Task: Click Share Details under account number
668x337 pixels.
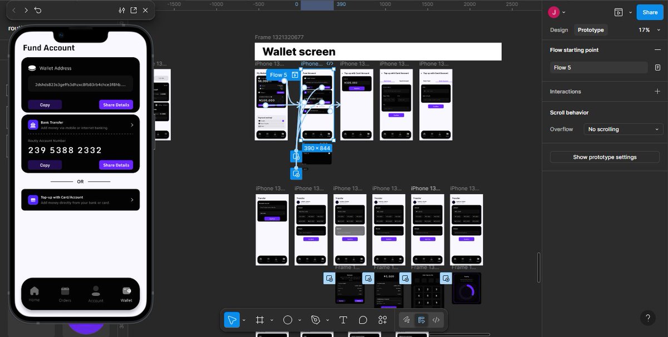Action: click(116, 165)
